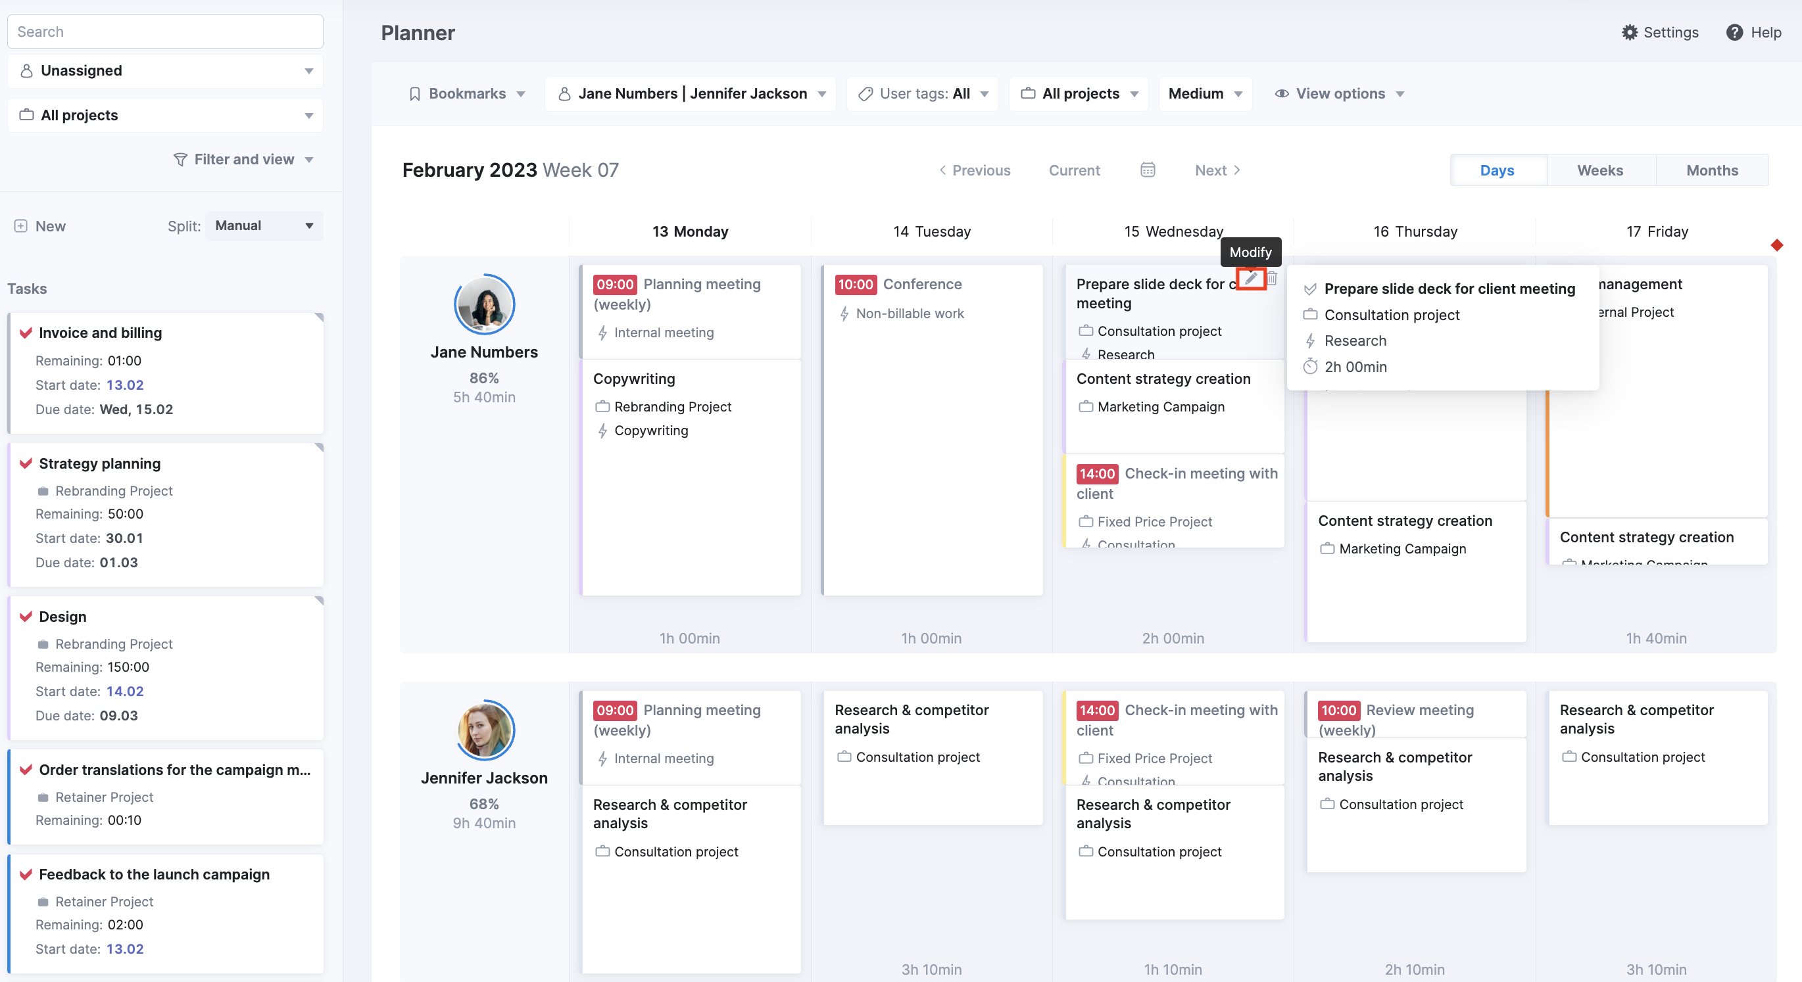Open Jennifer's Wednesday 14:00 Check-in meeting

1173,737
